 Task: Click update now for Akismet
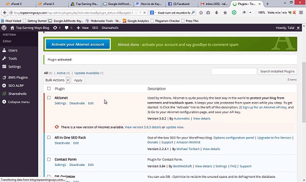pyautogui.click(x=174, y=127)
